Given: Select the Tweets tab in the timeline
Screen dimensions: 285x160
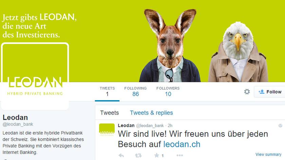Looking at the screenshot, I should click(x=109, y=113).
